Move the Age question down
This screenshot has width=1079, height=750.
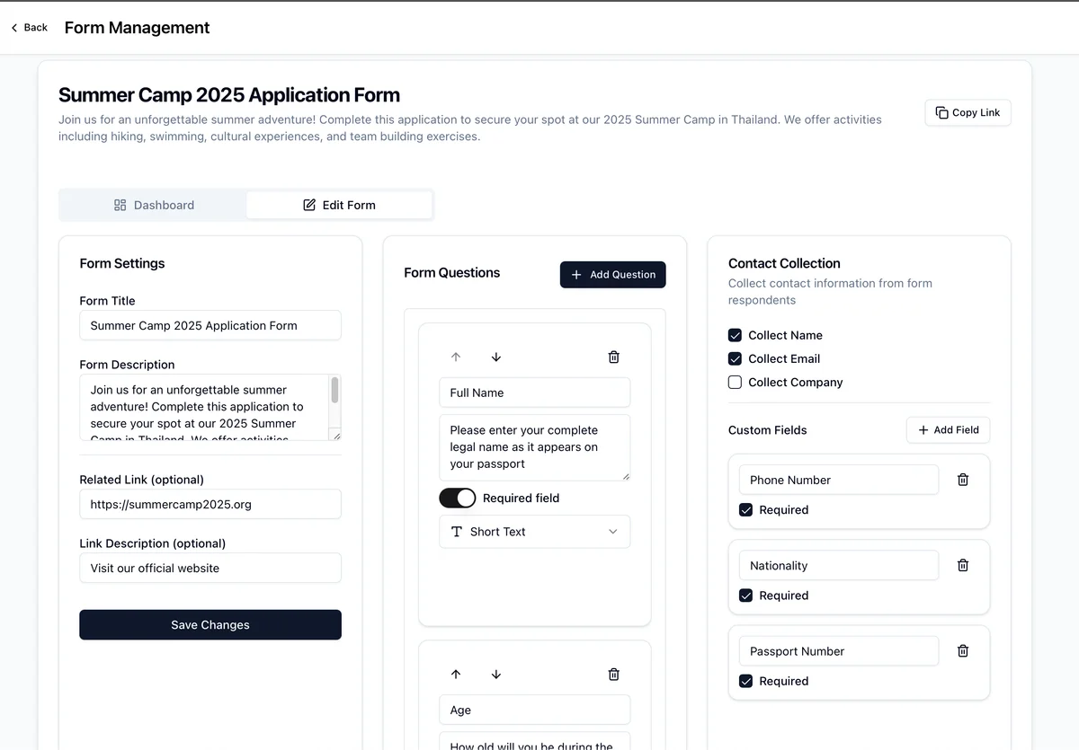tap(496, 675)
